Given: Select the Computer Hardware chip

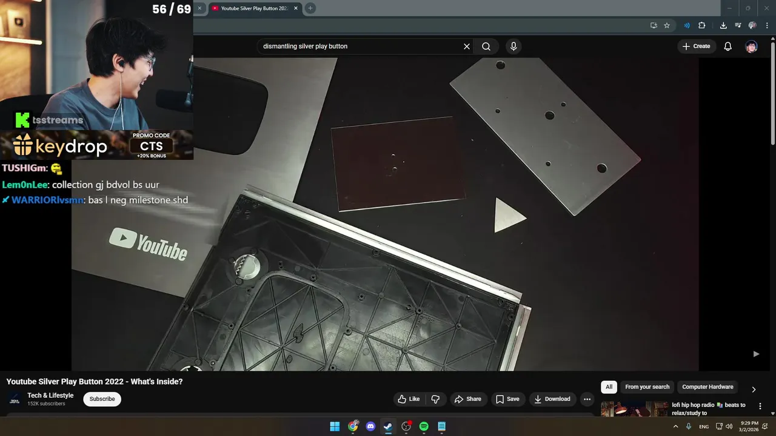Looking at the screenshot, I should 707,387.
